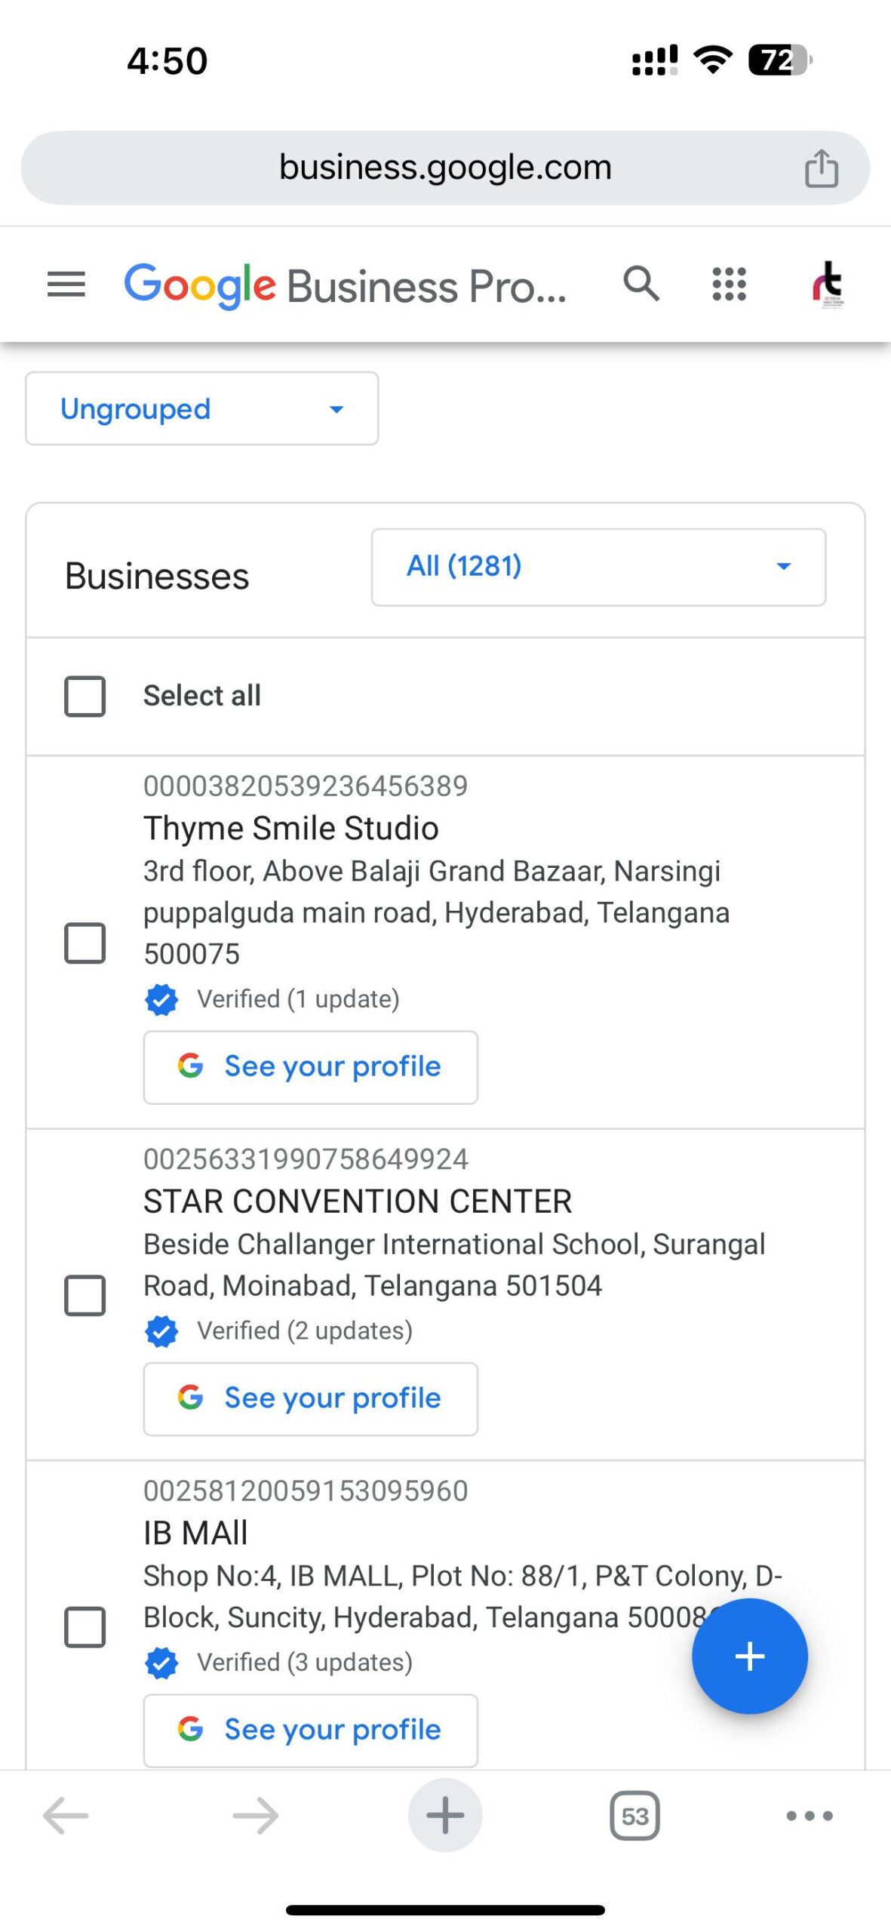Tick the Thyme Smile Studio checkbox
This screenshot has height=1932, width=891.
[x=85, y=943]
